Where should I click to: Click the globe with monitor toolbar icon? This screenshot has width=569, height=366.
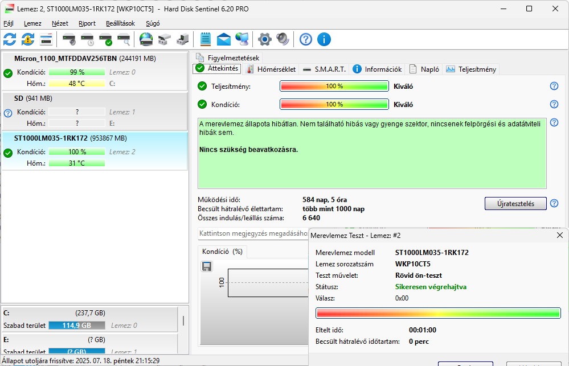[x=241, y=39]
